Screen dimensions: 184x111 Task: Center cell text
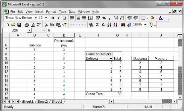78,18
